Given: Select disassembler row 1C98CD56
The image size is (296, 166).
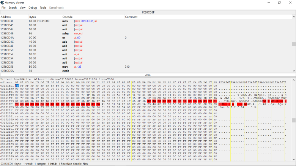Looking at the screenshot, I should (x=146, y=62).
